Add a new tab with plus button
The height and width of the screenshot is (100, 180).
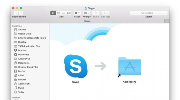167,21
